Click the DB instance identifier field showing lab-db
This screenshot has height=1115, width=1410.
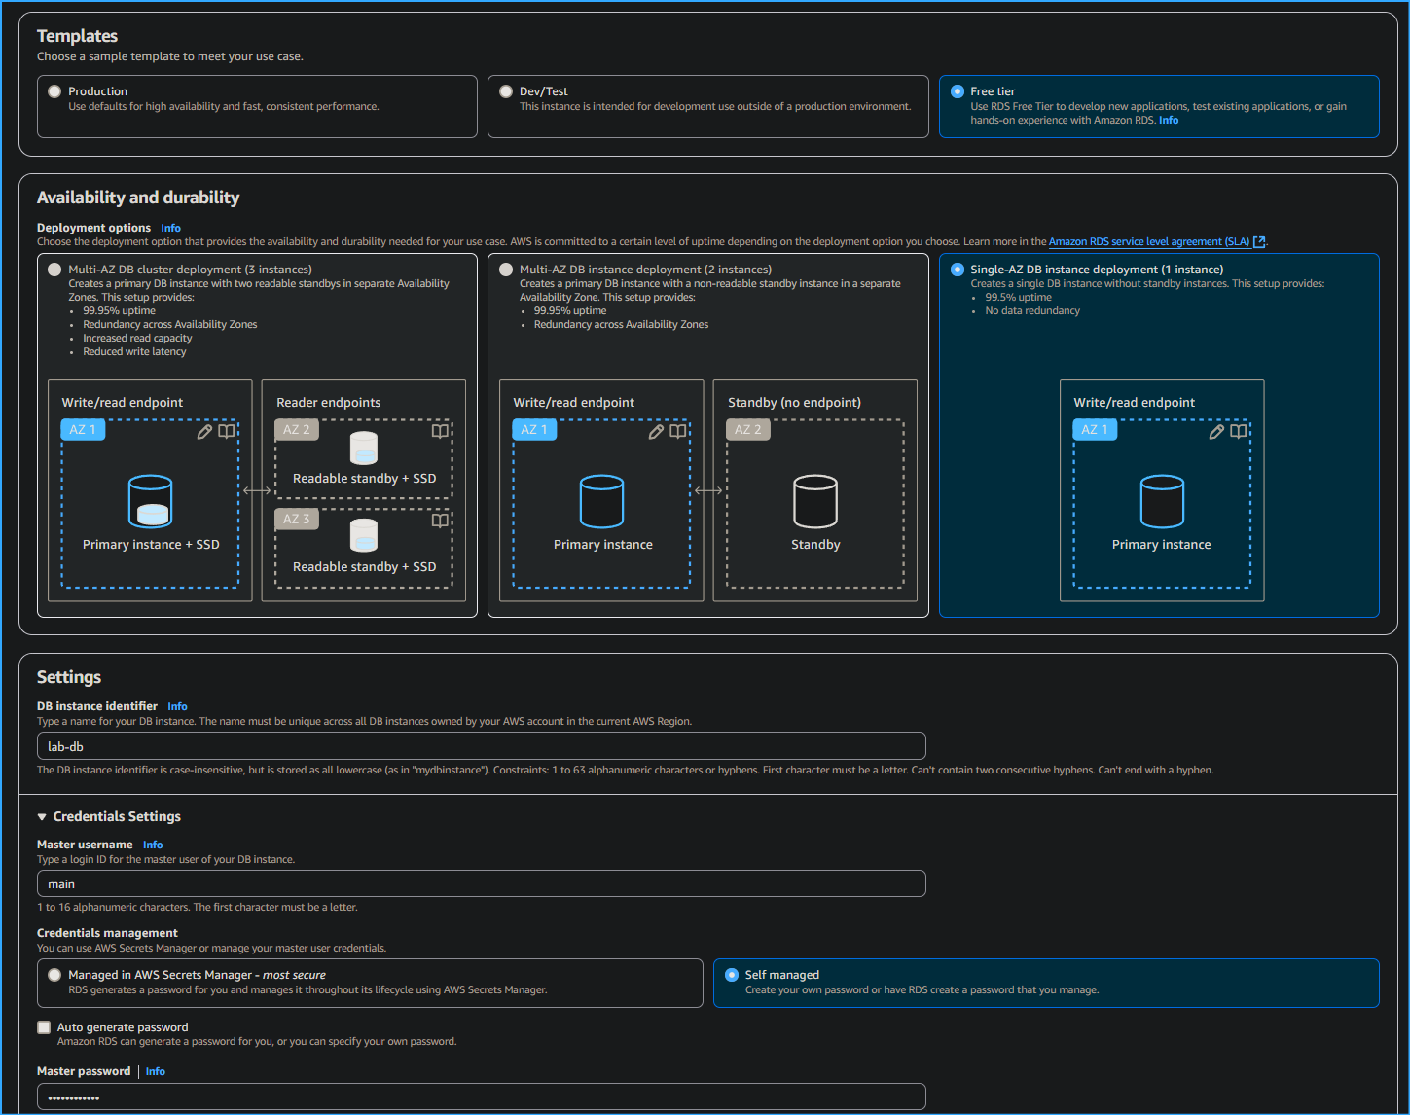tap(481, 745)
